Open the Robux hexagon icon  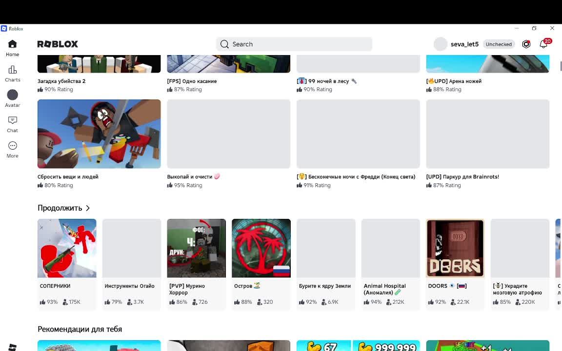[526, 44]
